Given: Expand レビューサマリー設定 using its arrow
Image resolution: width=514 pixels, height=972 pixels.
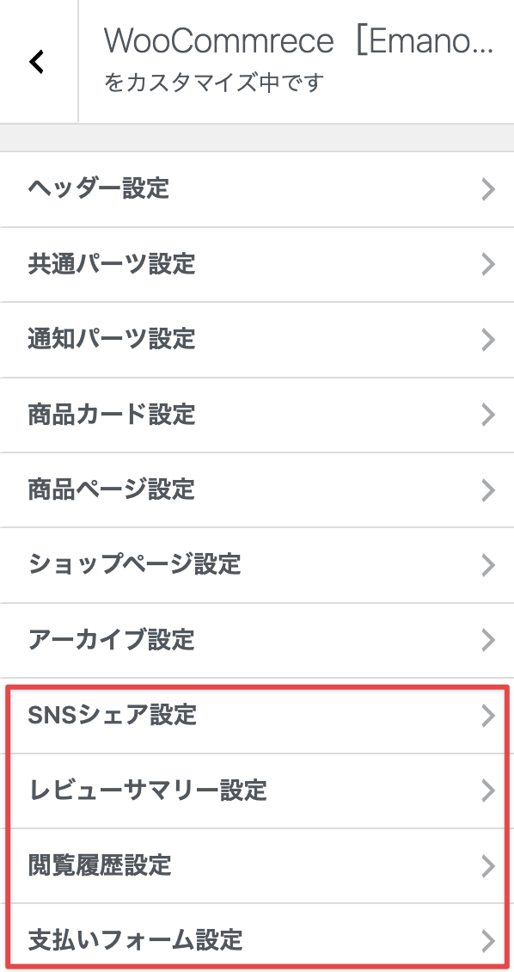Looking at the screenshot, I should pos(488,791).
